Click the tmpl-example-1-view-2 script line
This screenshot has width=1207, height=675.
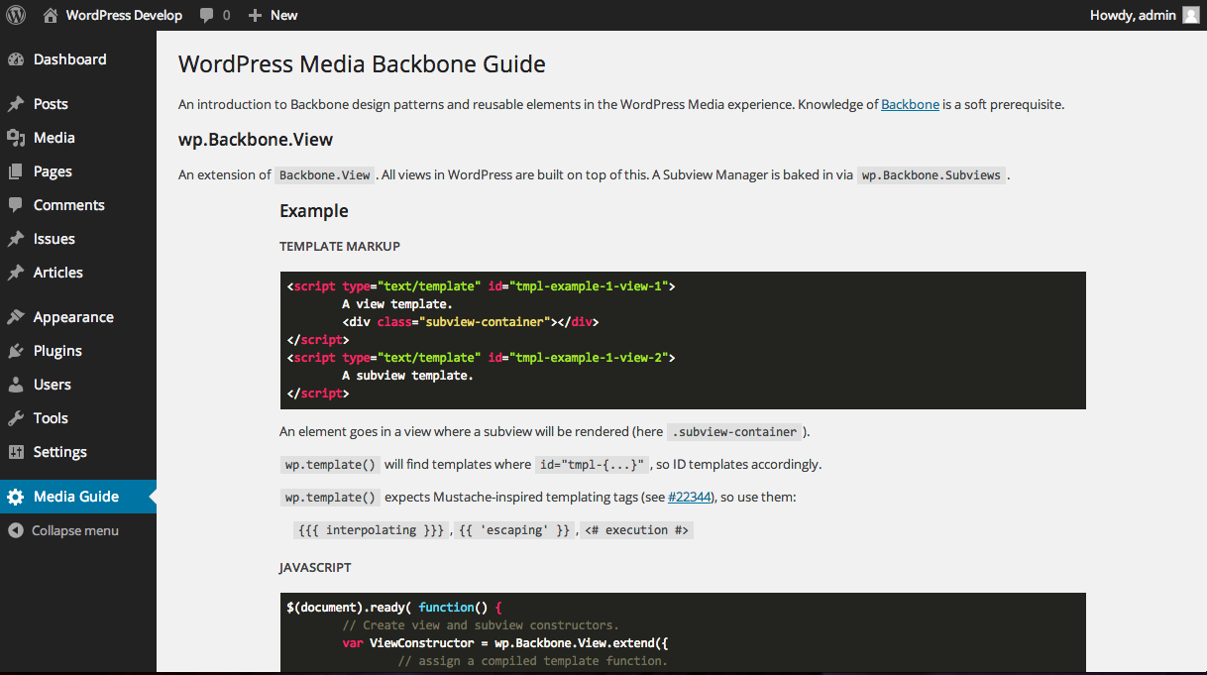pyautogui.click(x=482, y=357)
